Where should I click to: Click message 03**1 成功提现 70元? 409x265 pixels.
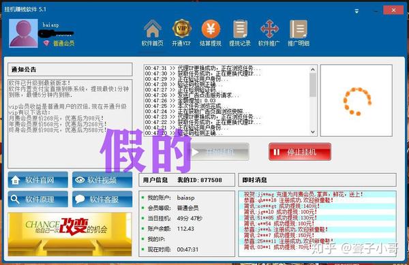277,247
